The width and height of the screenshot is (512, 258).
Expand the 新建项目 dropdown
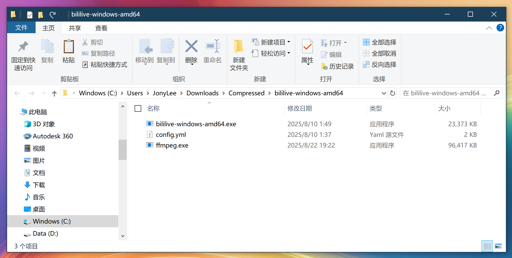click(x=289, y=42)
